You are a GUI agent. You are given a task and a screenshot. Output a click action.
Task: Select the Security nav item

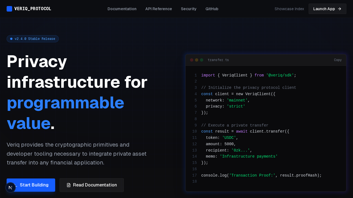[x=189, y=9]
